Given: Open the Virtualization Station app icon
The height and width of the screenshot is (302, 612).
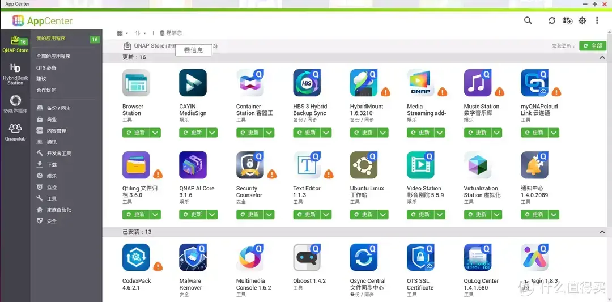Looking at the screenshot, I should click(478, 165).
